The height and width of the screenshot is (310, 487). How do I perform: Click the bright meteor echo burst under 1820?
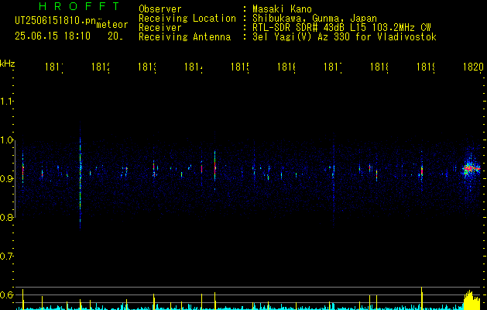(x=470, y=169)
